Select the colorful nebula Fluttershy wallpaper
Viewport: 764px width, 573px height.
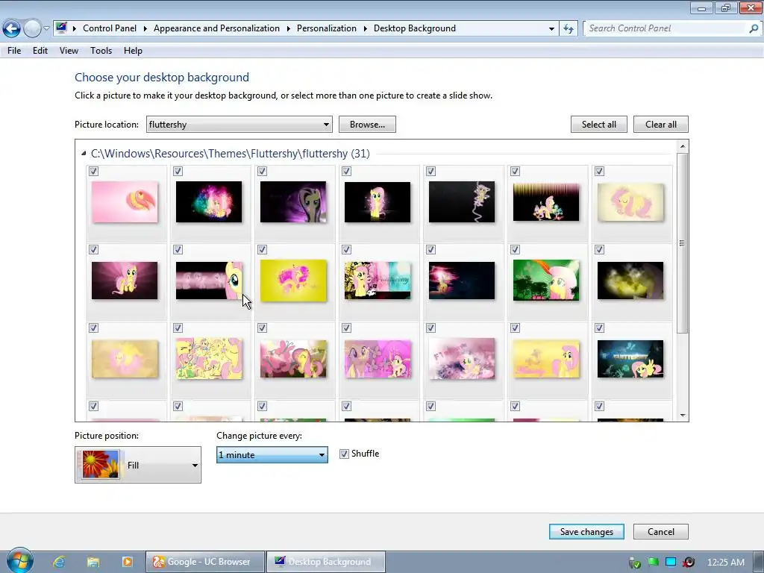pyautogui.click(x=209, y=201)
